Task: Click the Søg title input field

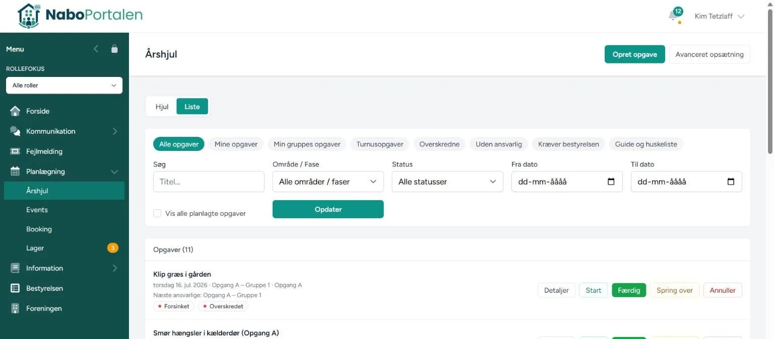Action: click(209, 182)
